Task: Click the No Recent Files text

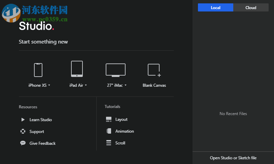Action: 233,114
